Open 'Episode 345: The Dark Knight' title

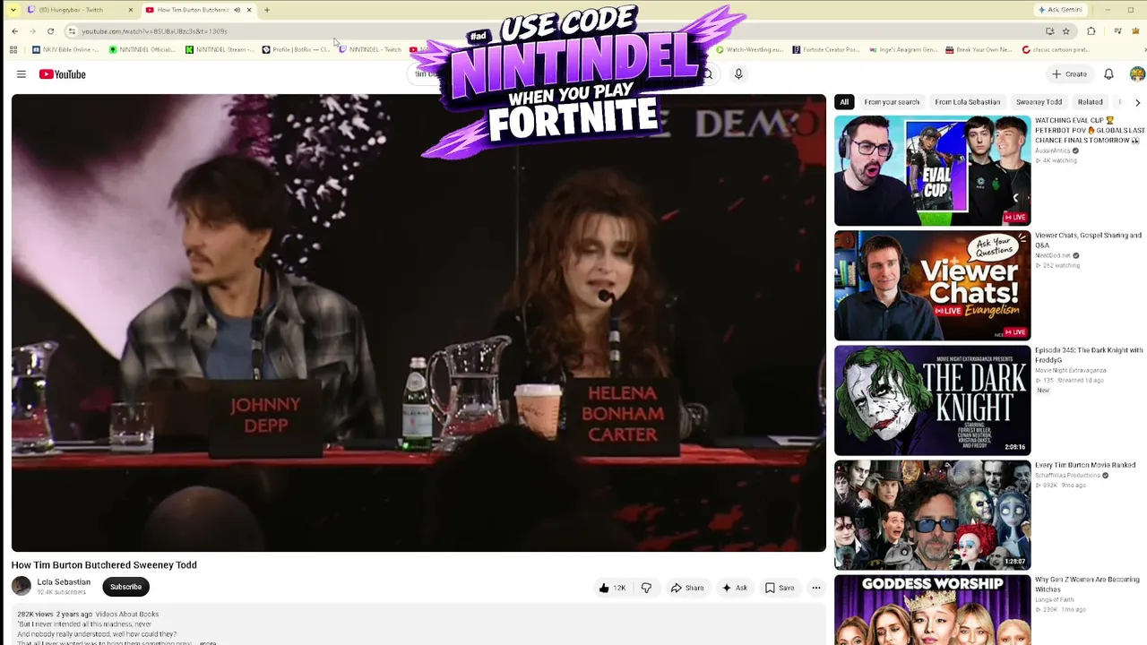tap(1089, 355)
